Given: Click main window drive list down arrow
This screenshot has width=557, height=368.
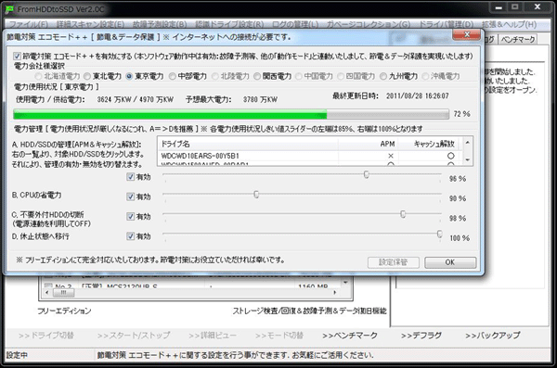Looking at the screenshot, I should (x=345, y=283).
